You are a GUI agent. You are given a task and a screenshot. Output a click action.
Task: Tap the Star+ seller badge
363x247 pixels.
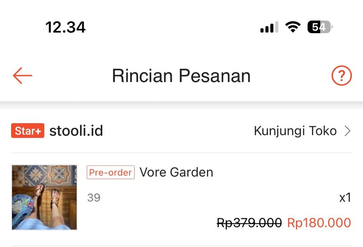[28, 131]
